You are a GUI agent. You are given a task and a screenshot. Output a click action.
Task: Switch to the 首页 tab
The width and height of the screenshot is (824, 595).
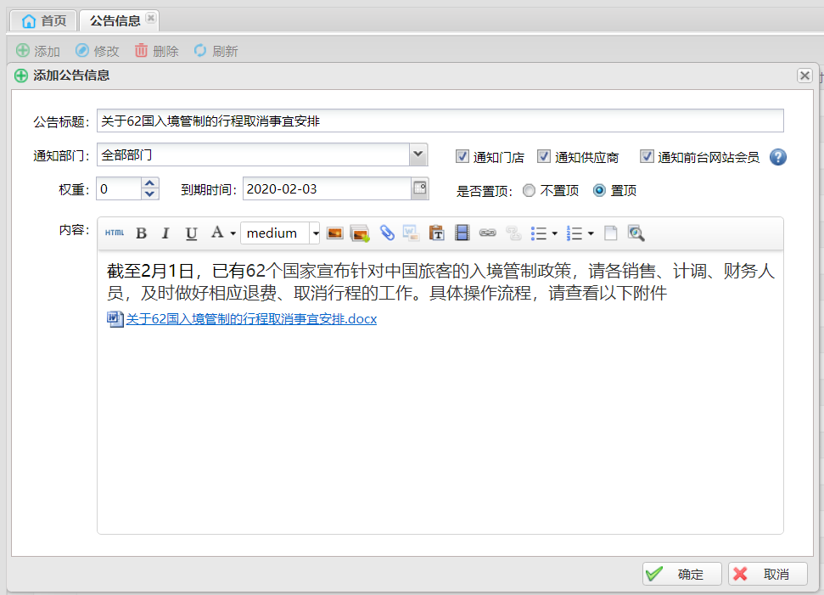click(44, 20)
